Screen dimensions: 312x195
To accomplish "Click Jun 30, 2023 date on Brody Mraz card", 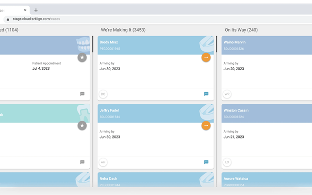I will click(110, 69).
